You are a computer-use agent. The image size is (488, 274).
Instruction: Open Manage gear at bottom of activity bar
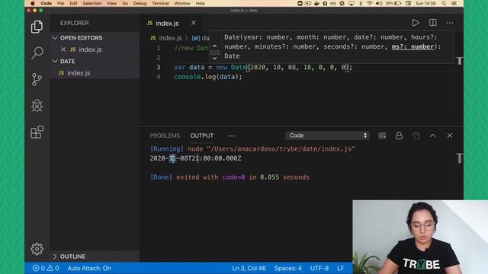37,249
